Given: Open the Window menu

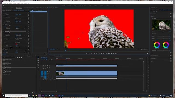Looking at the screenshot, I should 25,3.
